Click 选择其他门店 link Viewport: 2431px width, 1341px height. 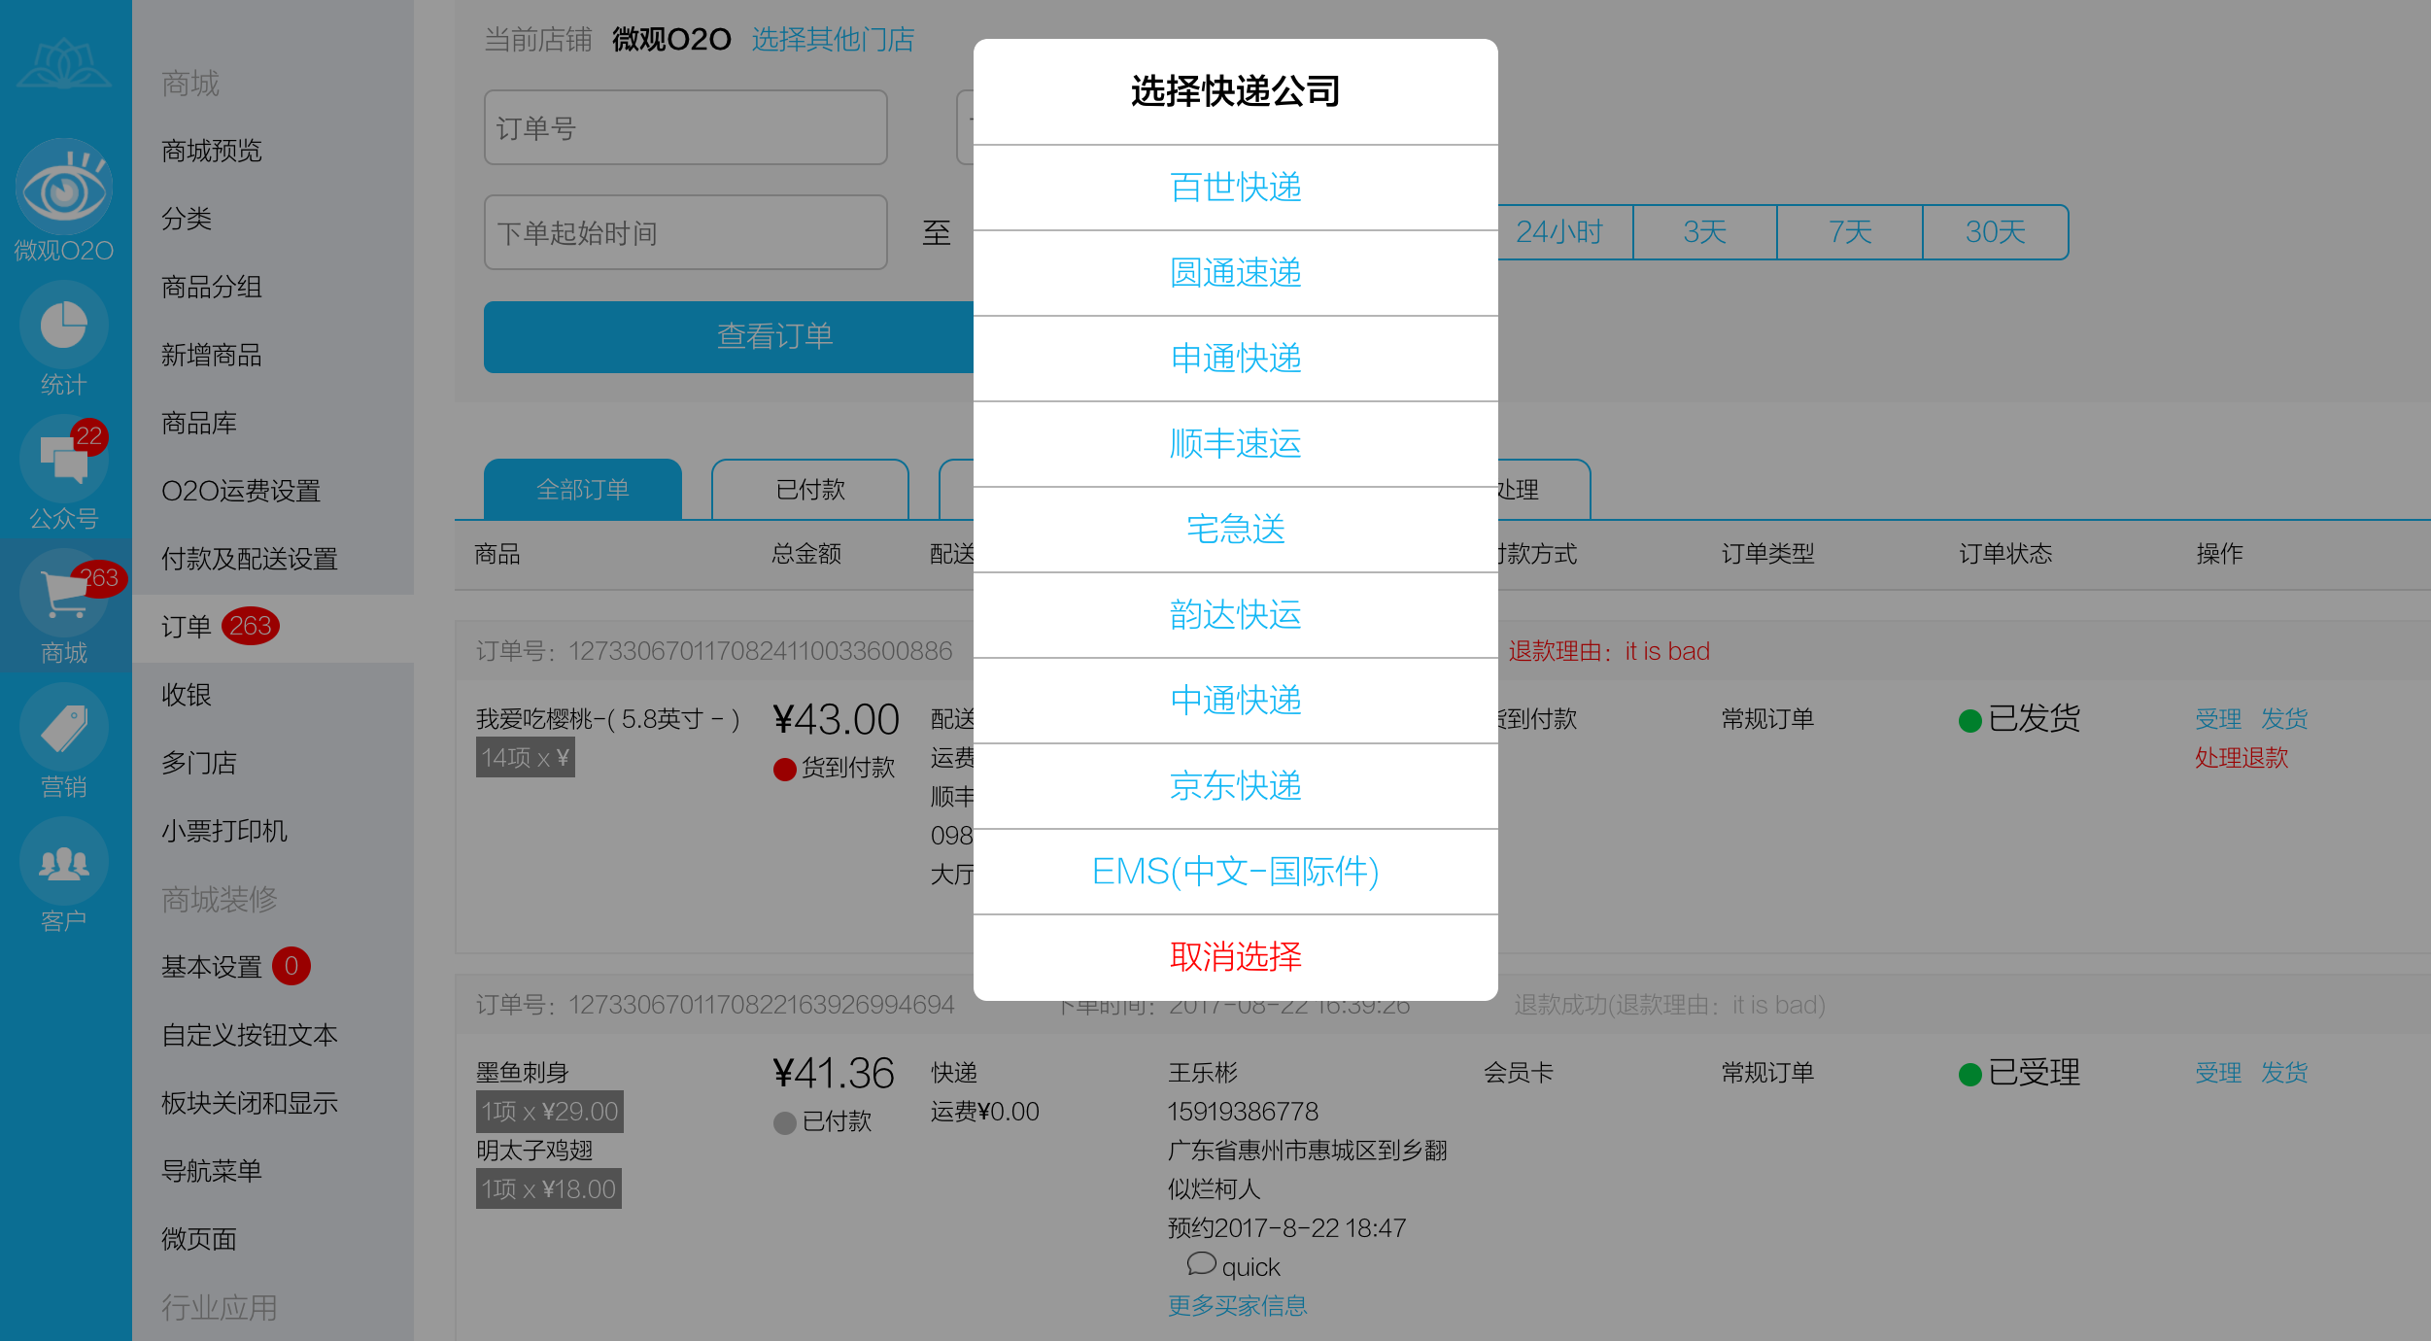coord(833,39)
